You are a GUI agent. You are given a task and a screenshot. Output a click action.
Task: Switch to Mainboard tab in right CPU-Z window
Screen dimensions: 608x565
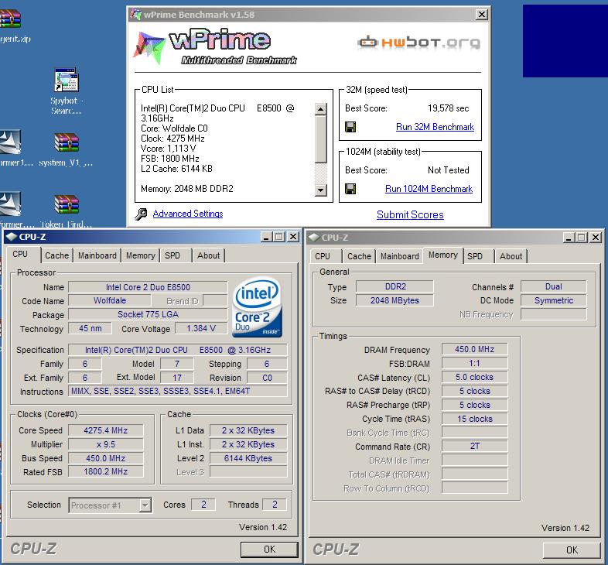399,256
